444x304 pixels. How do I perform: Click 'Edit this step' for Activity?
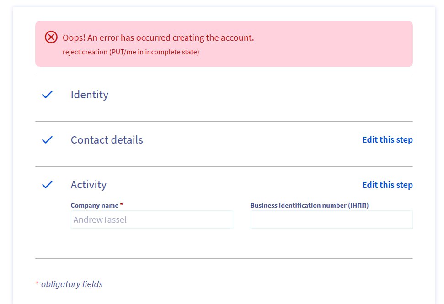pyautogui.click(x=387, y=185)
